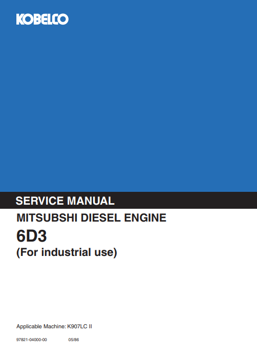Click the K907LC II machine model
The width and height of the screenshot is (257, 357).
tap(79, 327)
